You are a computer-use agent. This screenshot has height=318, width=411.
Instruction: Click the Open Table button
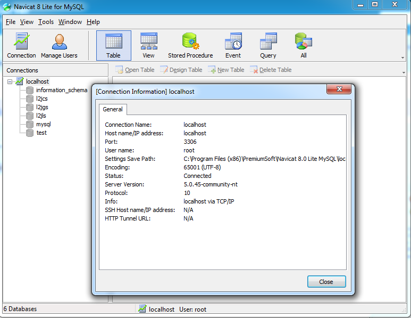(135, 70)
